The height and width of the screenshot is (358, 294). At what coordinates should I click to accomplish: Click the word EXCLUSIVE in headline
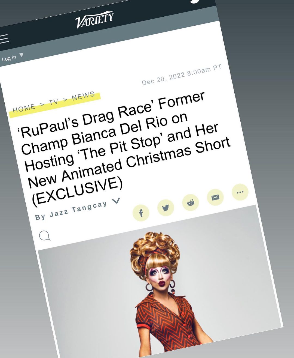tap(77, 190)
